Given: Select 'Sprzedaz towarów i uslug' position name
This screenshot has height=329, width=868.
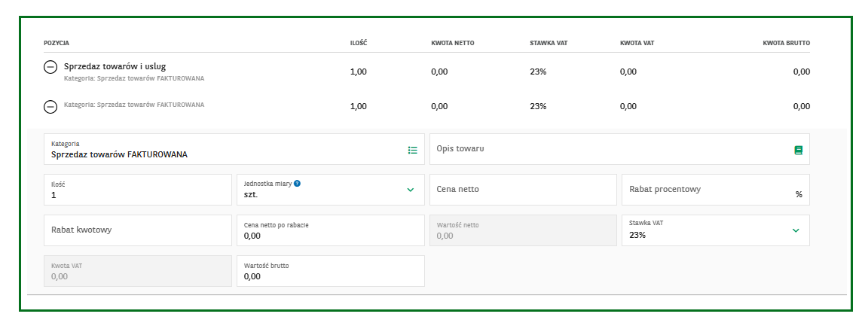Looking at the screenshot, I should [115, 66].
